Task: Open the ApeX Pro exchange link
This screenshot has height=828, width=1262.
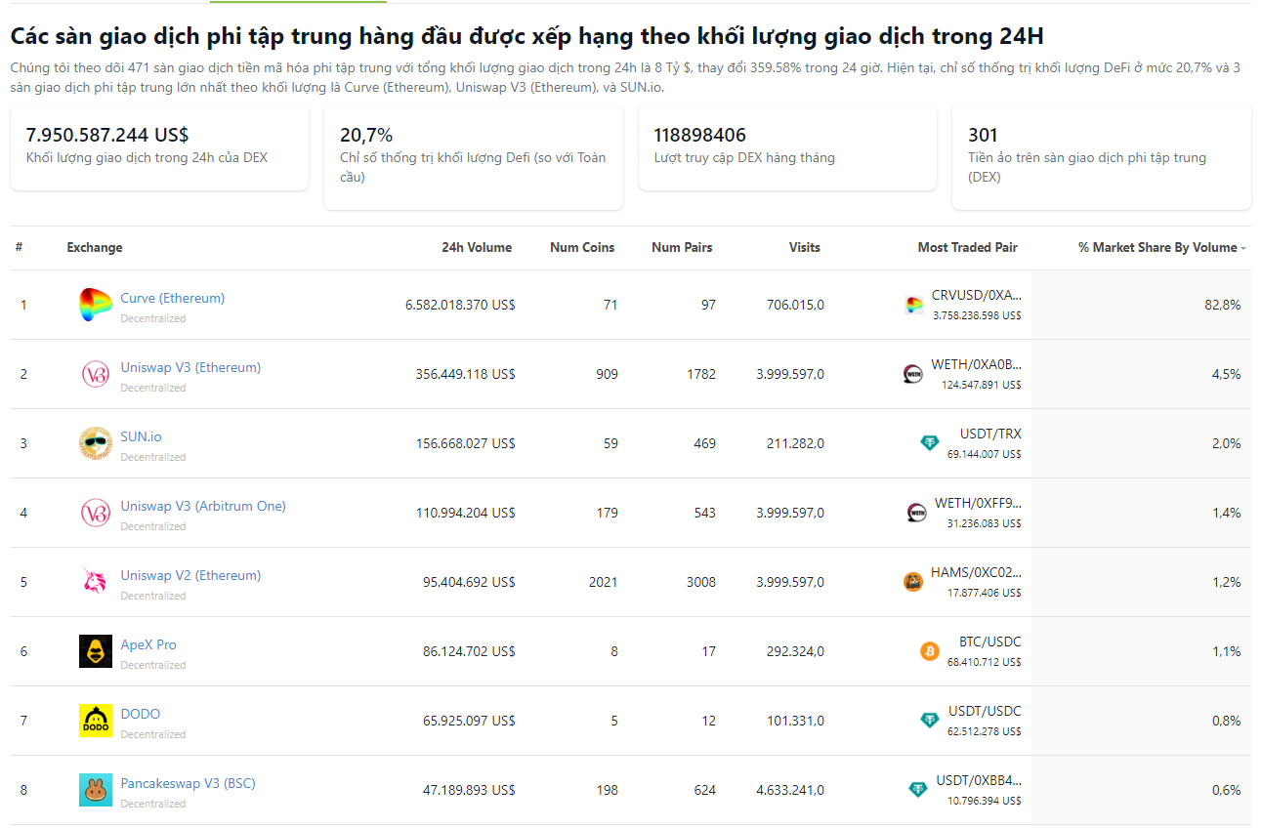Action: (148, 645)
